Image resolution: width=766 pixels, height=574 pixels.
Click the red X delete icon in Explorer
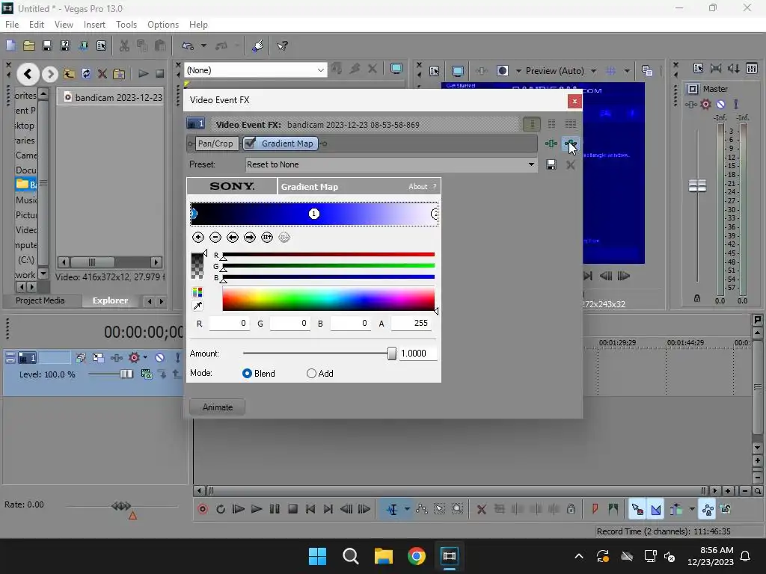(x=102, y=74)
